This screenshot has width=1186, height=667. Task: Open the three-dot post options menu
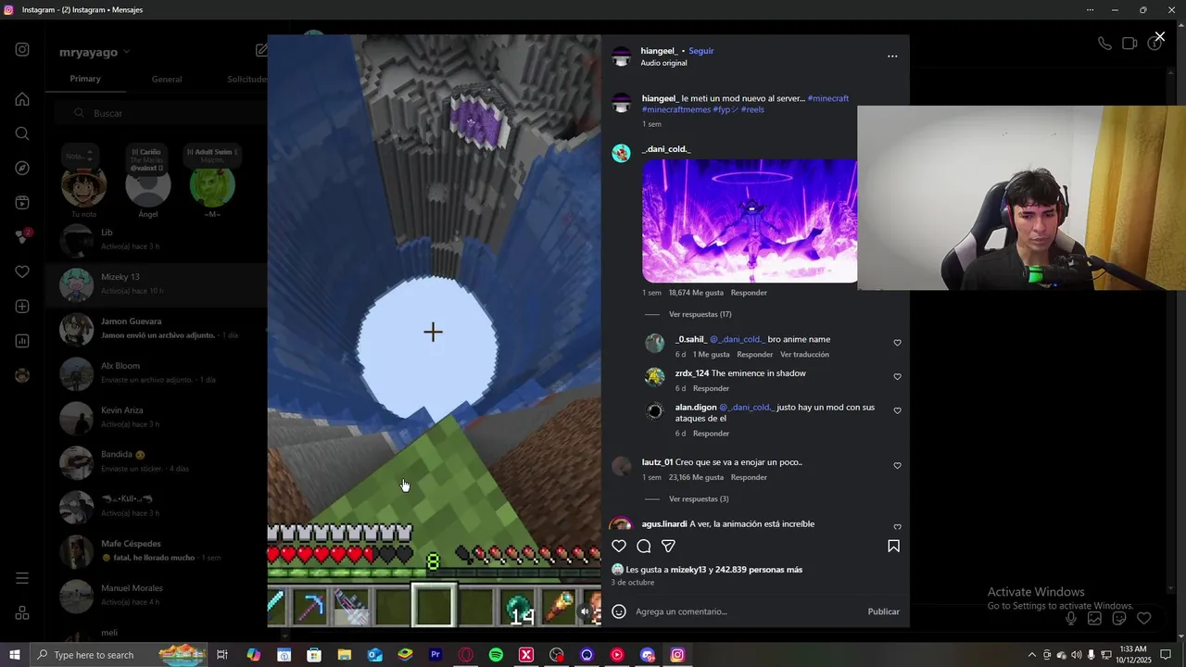(x=892, y=57)
